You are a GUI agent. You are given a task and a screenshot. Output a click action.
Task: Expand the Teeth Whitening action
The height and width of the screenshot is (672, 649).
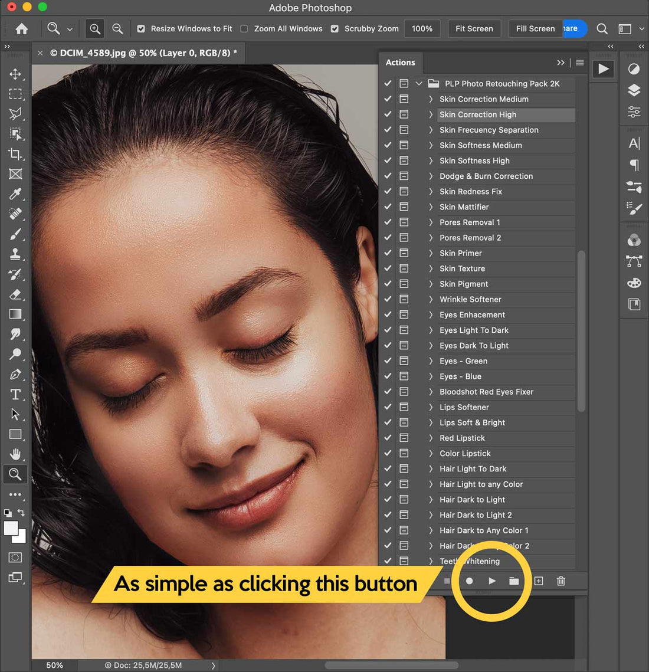(431, 561)
